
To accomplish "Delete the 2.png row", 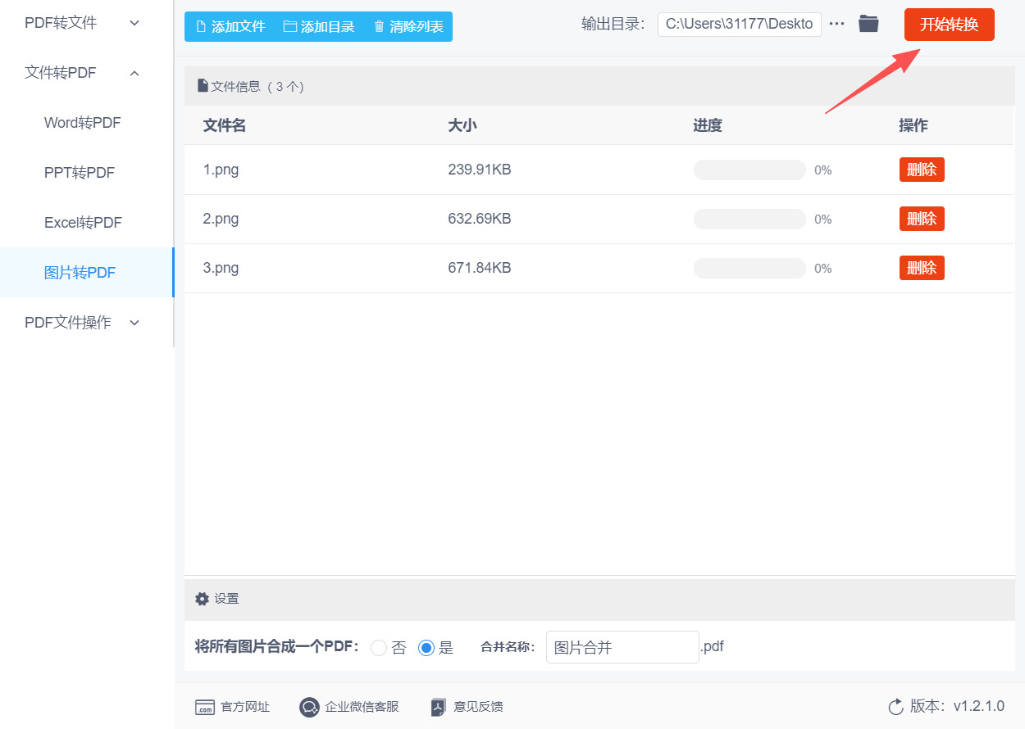I will [x=922, y=219].
